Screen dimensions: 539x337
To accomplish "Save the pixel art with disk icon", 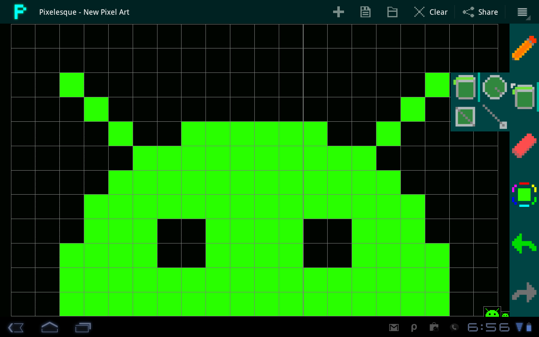I will [x=366, y=12].
